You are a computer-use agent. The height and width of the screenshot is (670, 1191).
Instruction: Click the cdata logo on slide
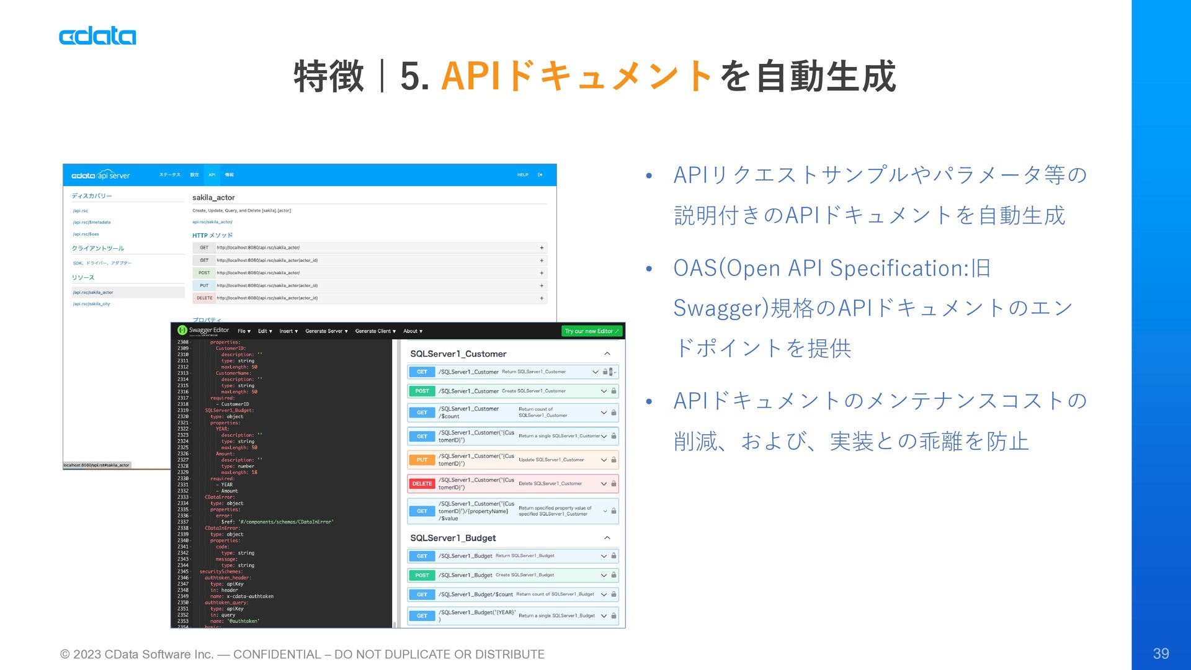coord(97,37)
